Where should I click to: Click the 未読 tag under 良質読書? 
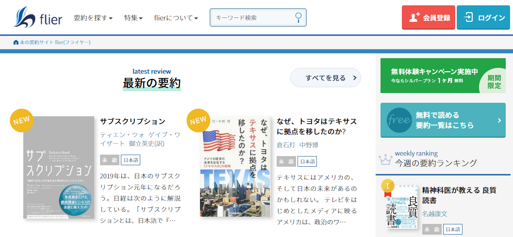click(x=432, y=229)
